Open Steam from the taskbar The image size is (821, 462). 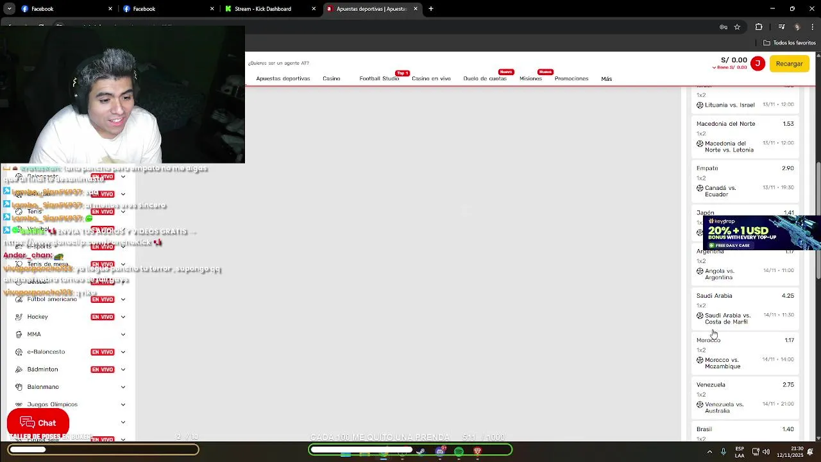(420, 452)
